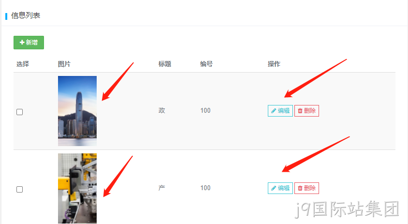Open the skyscraper skyline thumbnail
The image size is (408, 224).
tap(77, 111)
